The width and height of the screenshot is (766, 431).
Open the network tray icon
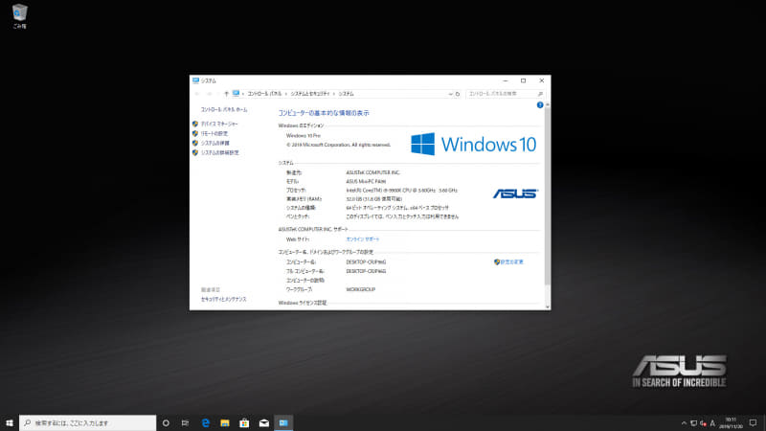[x=693, y=423]
